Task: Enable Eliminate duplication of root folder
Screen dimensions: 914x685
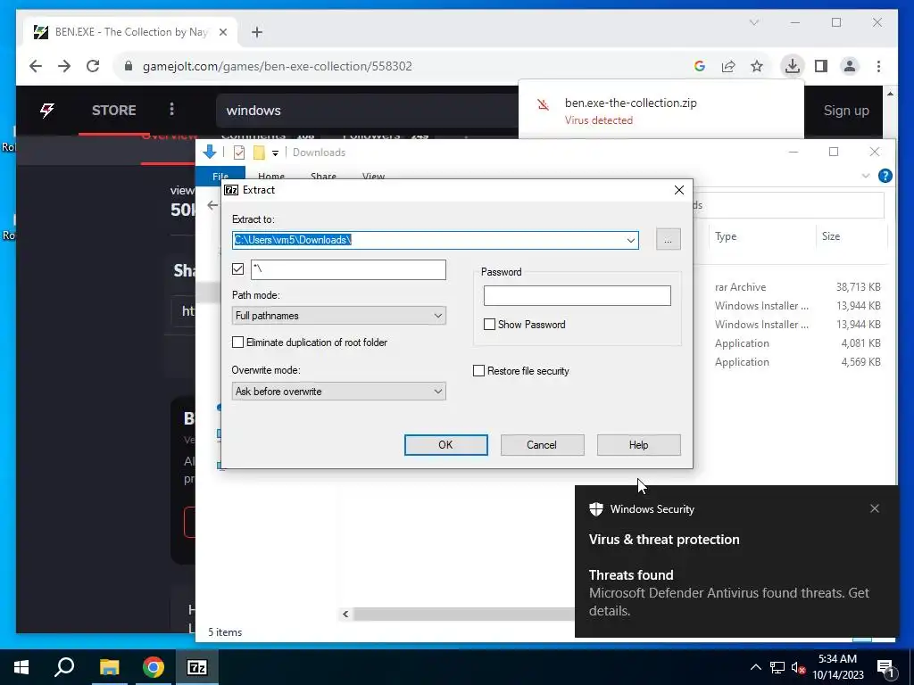Action: [x=237, y=342]
